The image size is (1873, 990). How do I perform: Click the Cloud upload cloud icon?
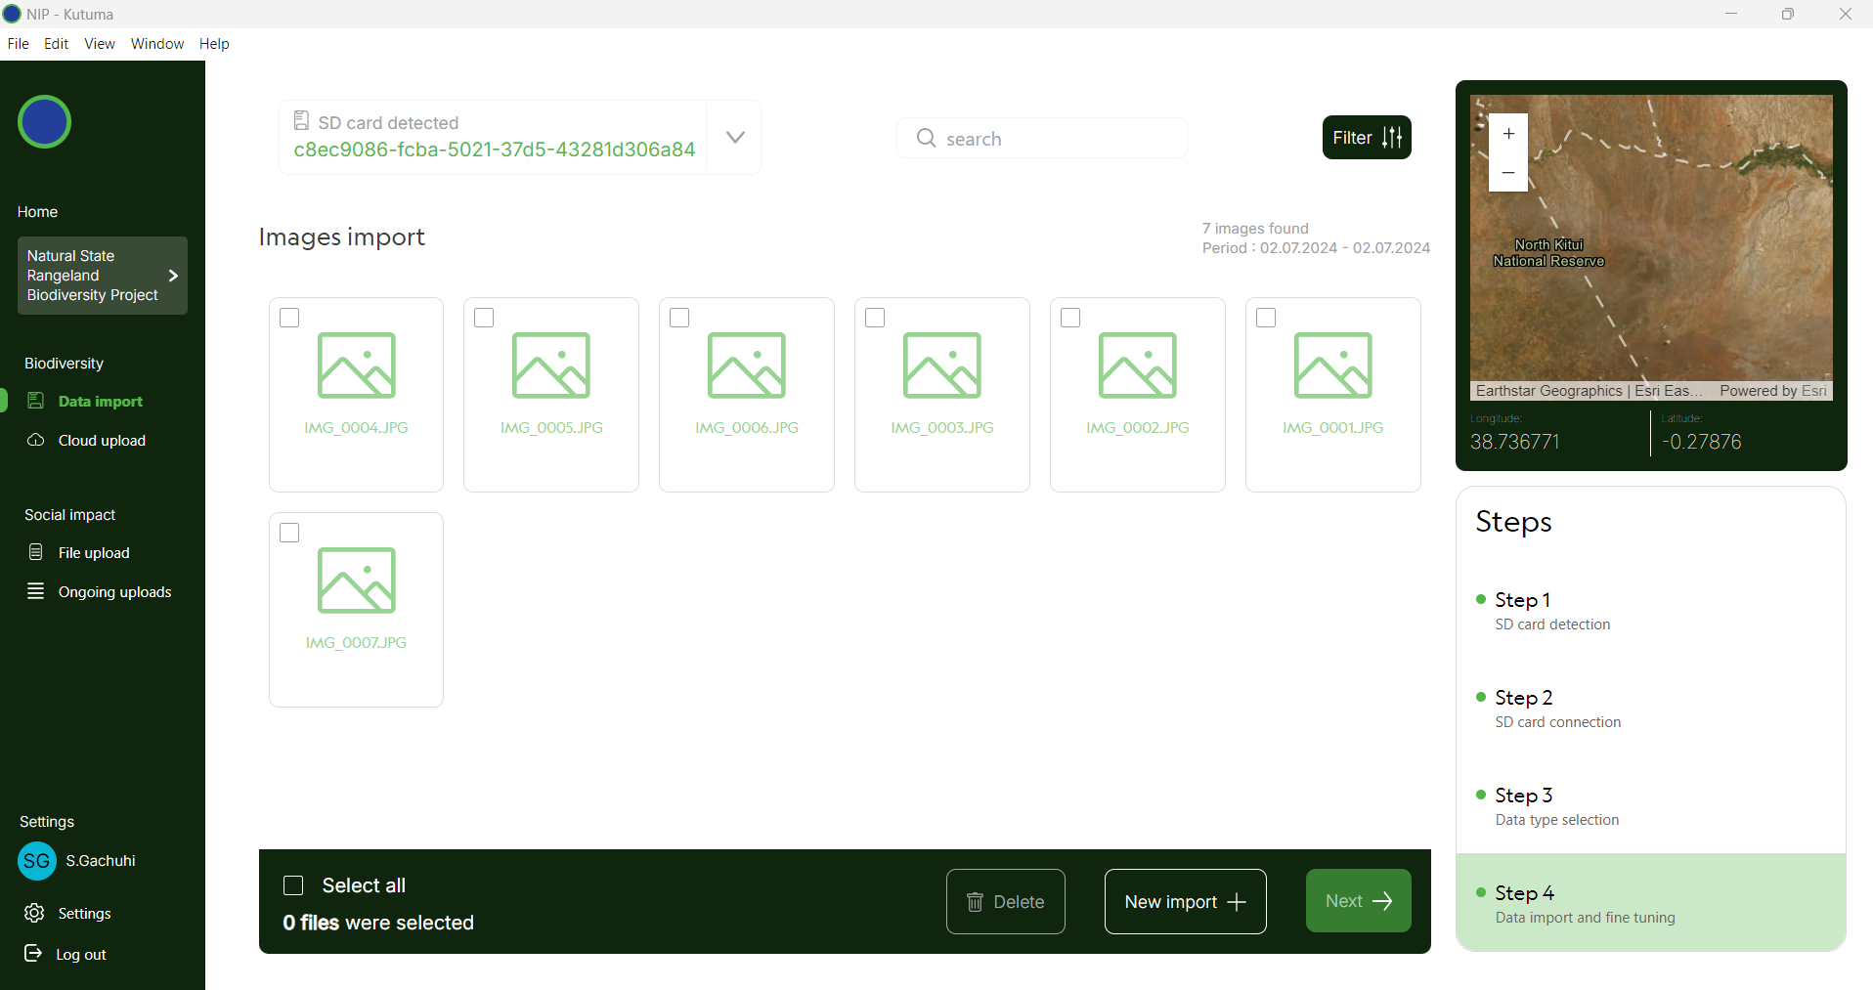pos(36,440)
